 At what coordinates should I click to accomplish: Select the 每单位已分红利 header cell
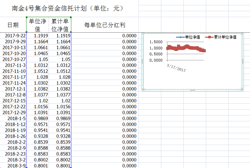click(105, 25)
